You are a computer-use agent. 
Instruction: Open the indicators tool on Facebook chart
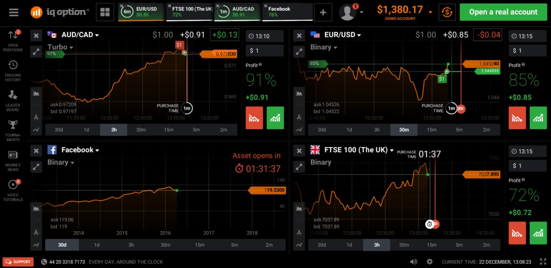point(36,245)
